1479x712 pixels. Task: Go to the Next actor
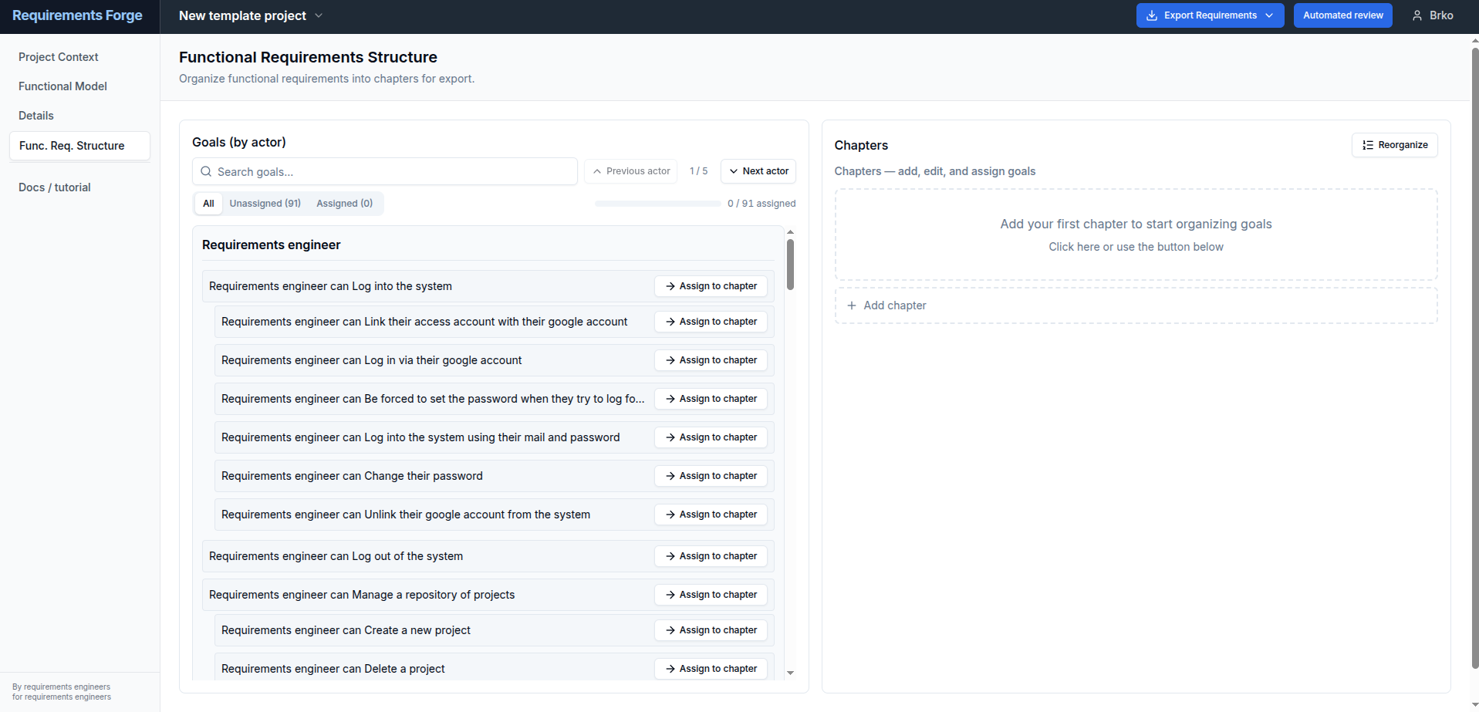pyautogui.click(x=758, y=171)
